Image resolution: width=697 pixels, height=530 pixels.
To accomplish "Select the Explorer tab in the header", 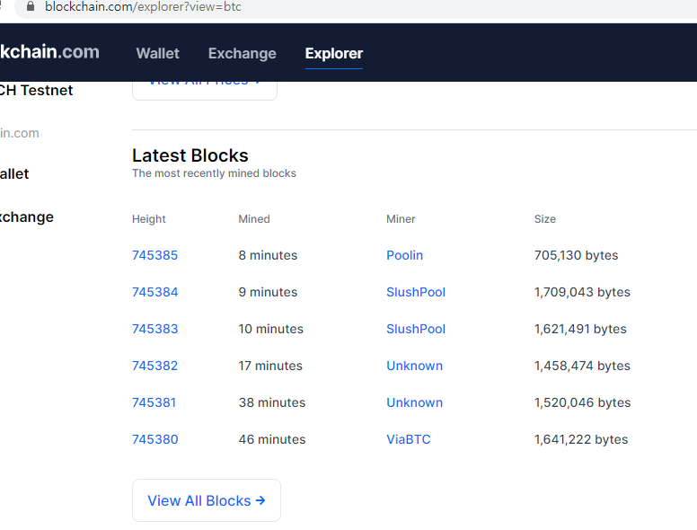I will tap(334, 53).
